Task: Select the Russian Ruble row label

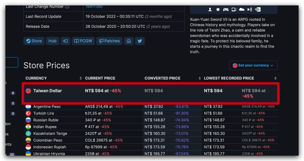Action: pyautogui.click(x=46, y=120)
